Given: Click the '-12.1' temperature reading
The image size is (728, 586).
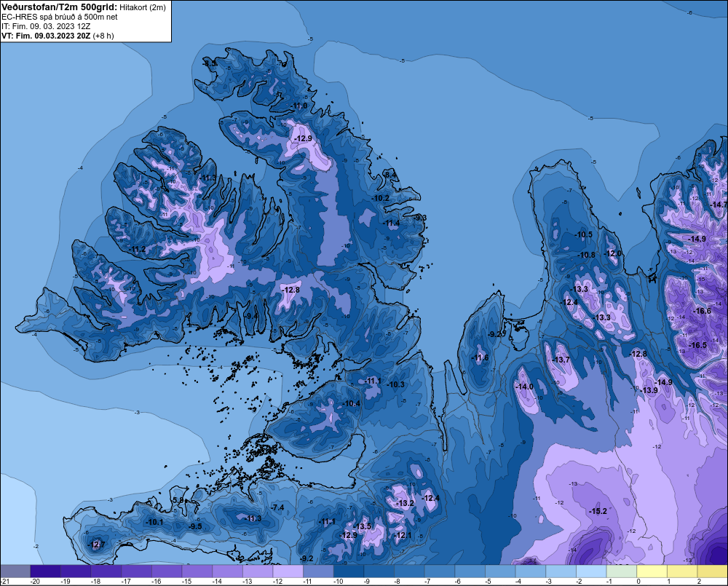Looking at the screenshot, I should [403, 535].
